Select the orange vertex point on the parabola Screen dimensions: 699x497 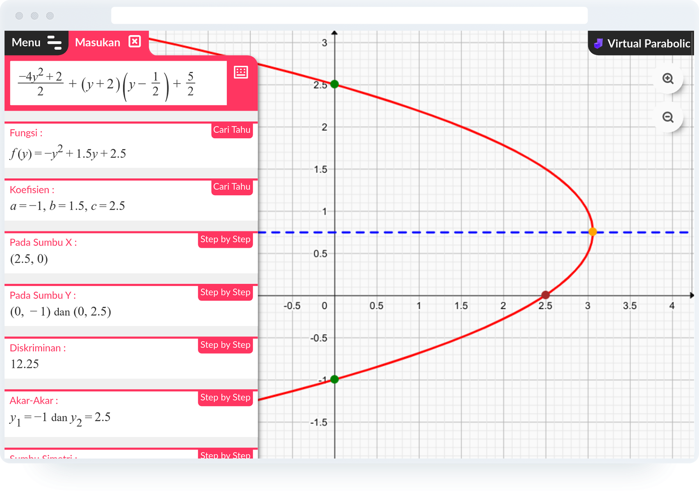593,232
